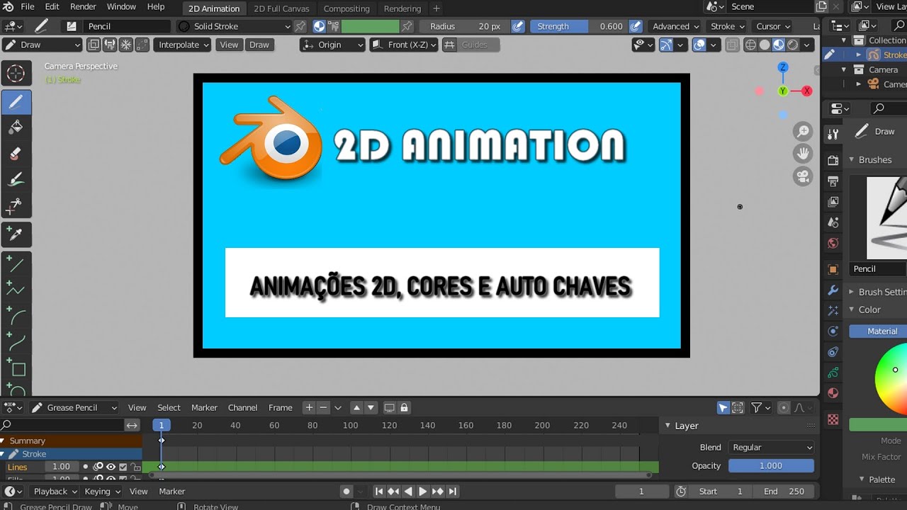
Task: Open the Solid Stroke material dropdown
Action: tap(234, 26)
